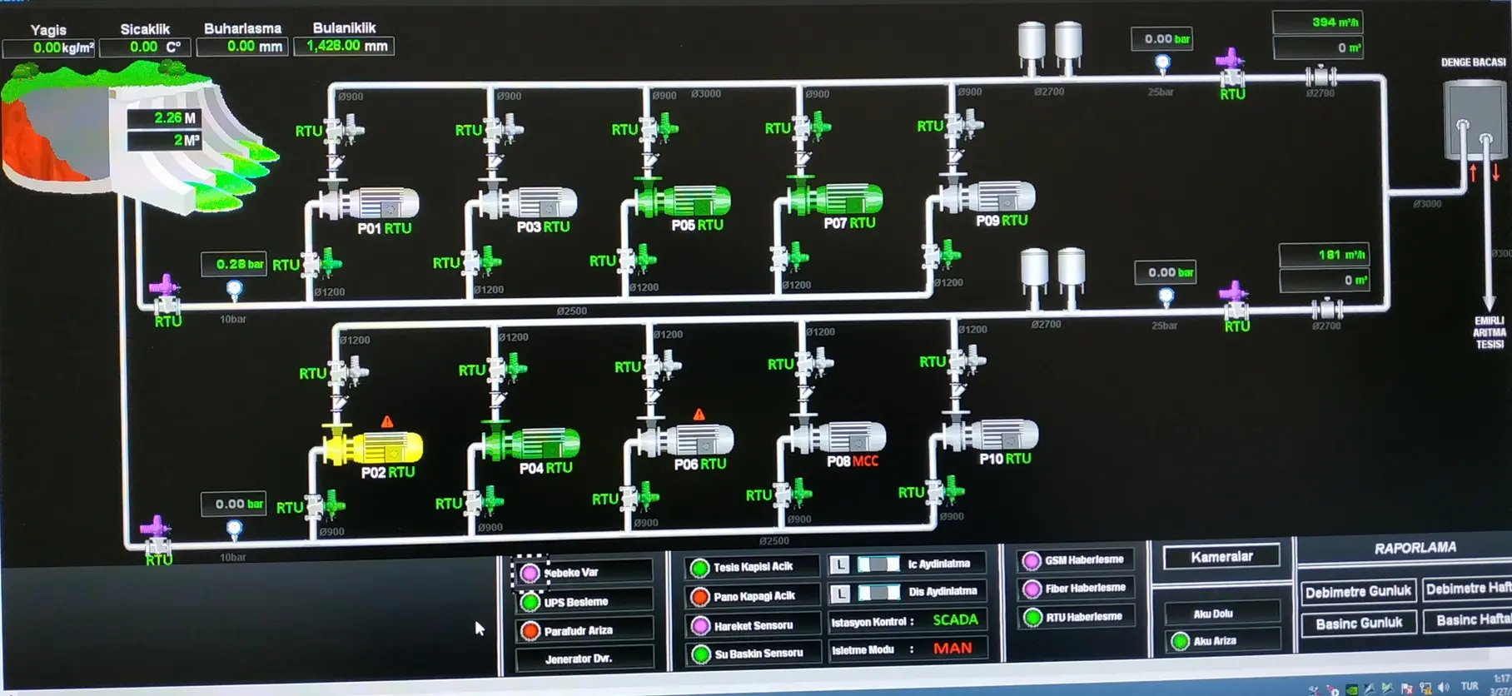
Task: Change Istasyon Kontrol SCADA mode
Action: point(954,620)
